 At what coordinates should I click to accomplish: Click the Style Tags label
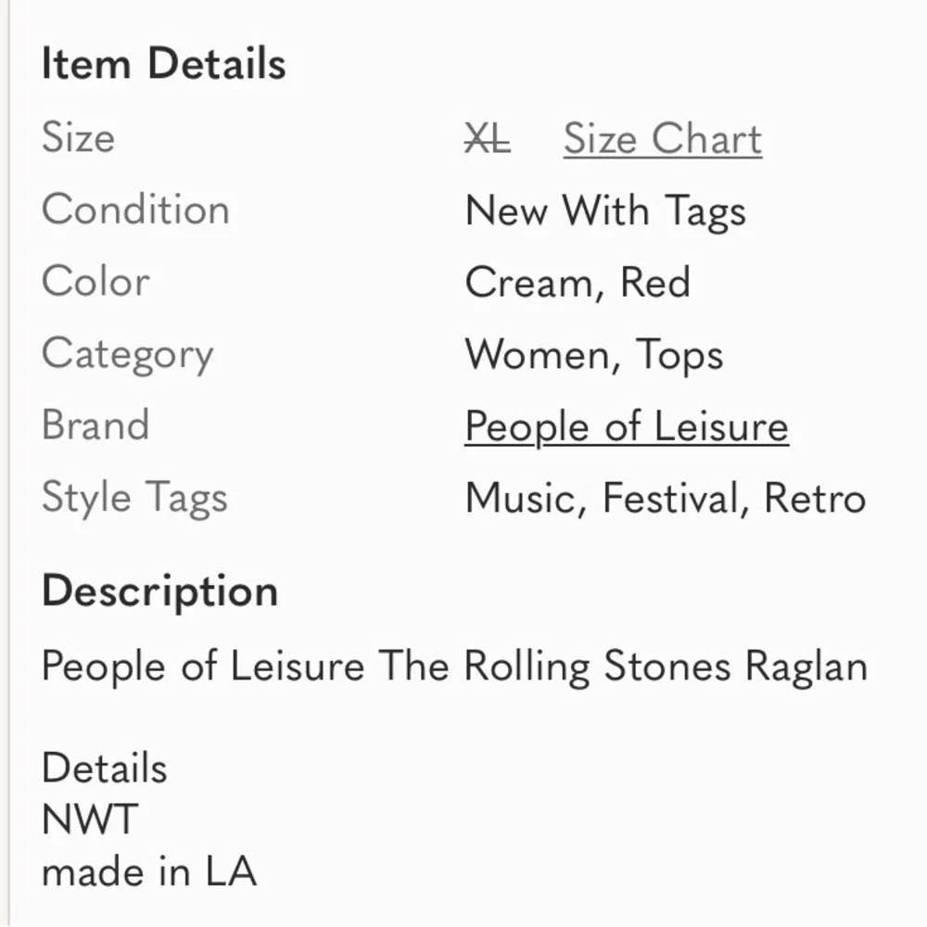tap(134, 498)
